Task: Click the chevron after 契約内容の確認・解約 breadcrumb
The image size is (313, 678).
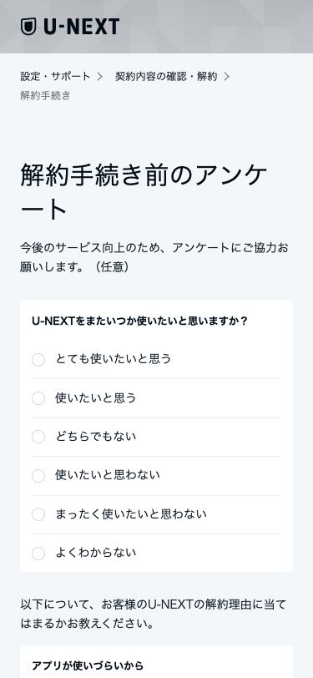Action: click(226, 77)
